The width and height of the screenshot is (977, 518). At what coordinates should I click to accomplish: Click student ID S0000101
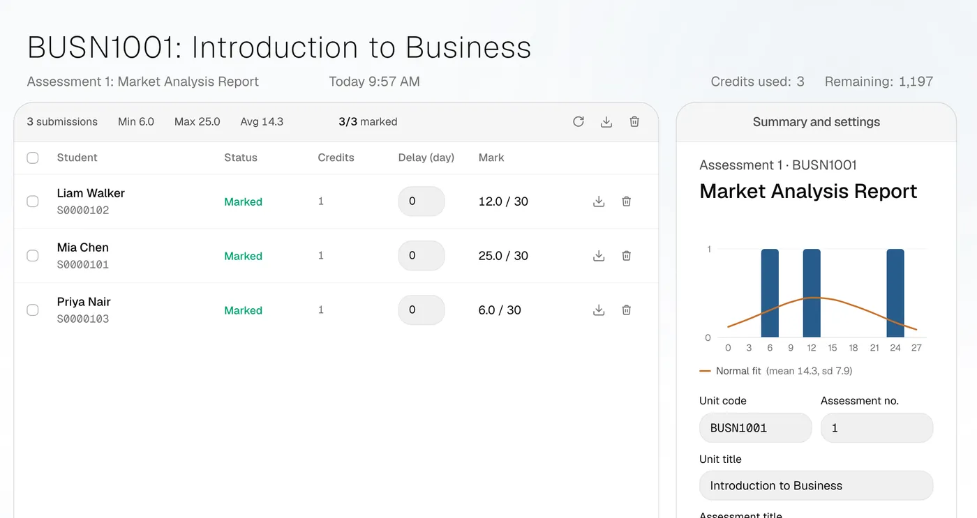83,264
